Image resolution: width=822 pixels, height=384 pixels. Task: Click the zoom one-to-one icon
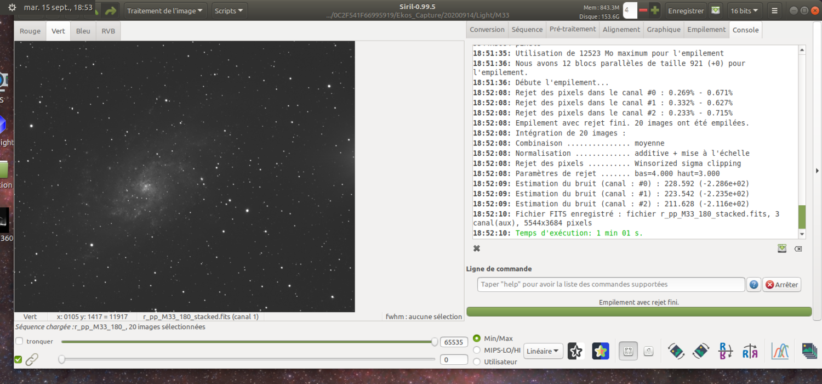pyautogui.click(x=648, y=351)
